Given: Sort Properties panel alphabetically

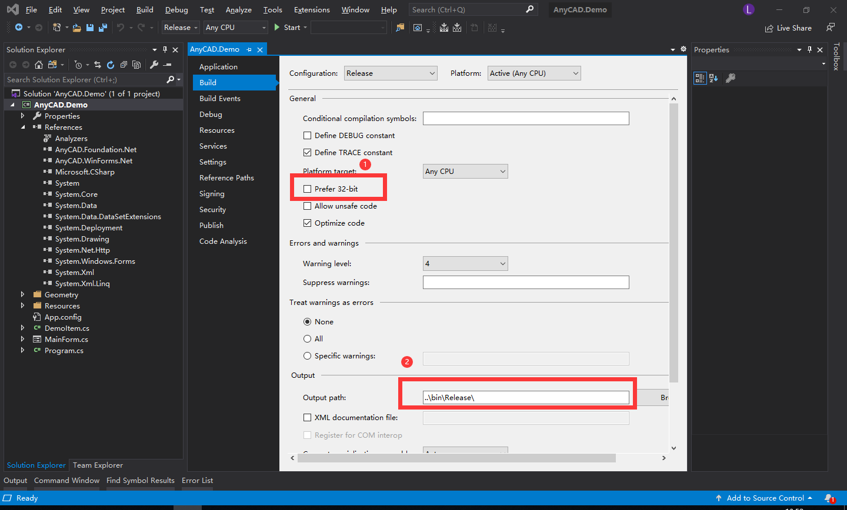Looking at the screenshot, I should pos(713,78).
